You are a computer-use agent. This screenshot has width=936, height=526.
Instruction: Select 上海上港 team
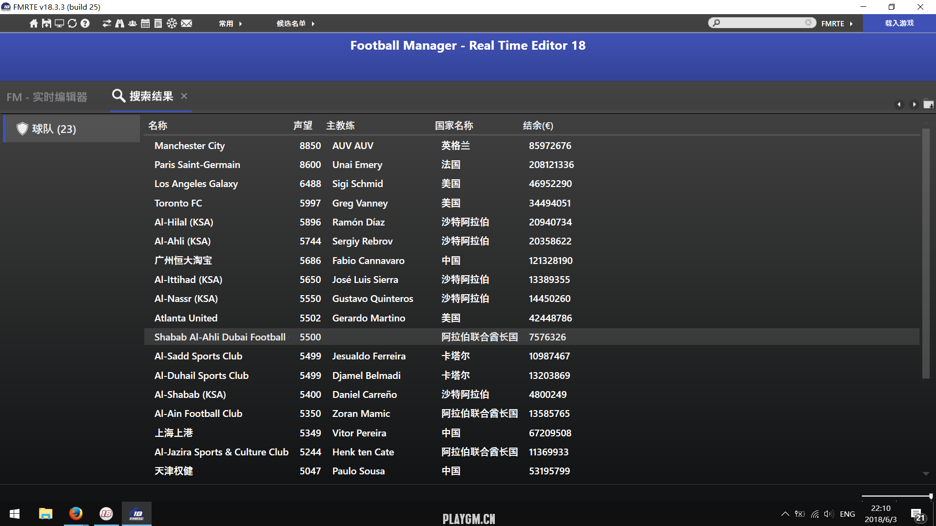(174, 433)
